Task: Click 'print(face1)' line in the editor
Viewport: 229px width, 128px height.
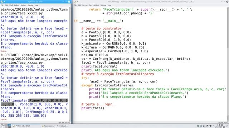Action: coord(93,108)
